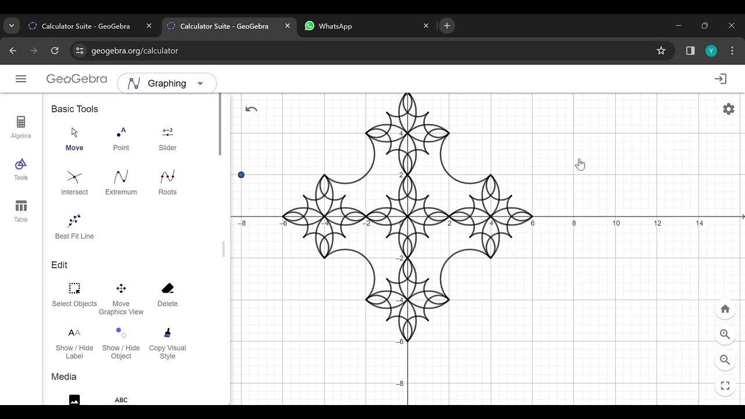745x419 pixels.
Task: Select the Point tool
Action: pyautogui.click(x=121, y=139)
